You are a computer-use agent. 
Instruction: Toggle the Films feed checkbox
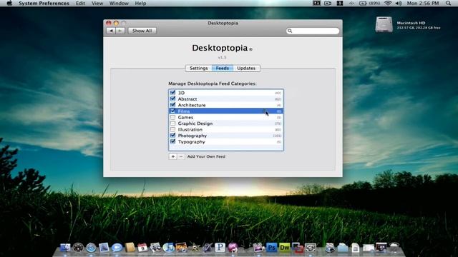pos(172,111)
